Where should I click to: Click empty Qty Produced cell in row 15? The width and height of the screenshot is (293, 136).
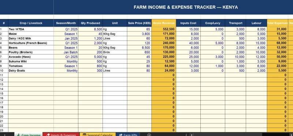(x=90, y=93)
